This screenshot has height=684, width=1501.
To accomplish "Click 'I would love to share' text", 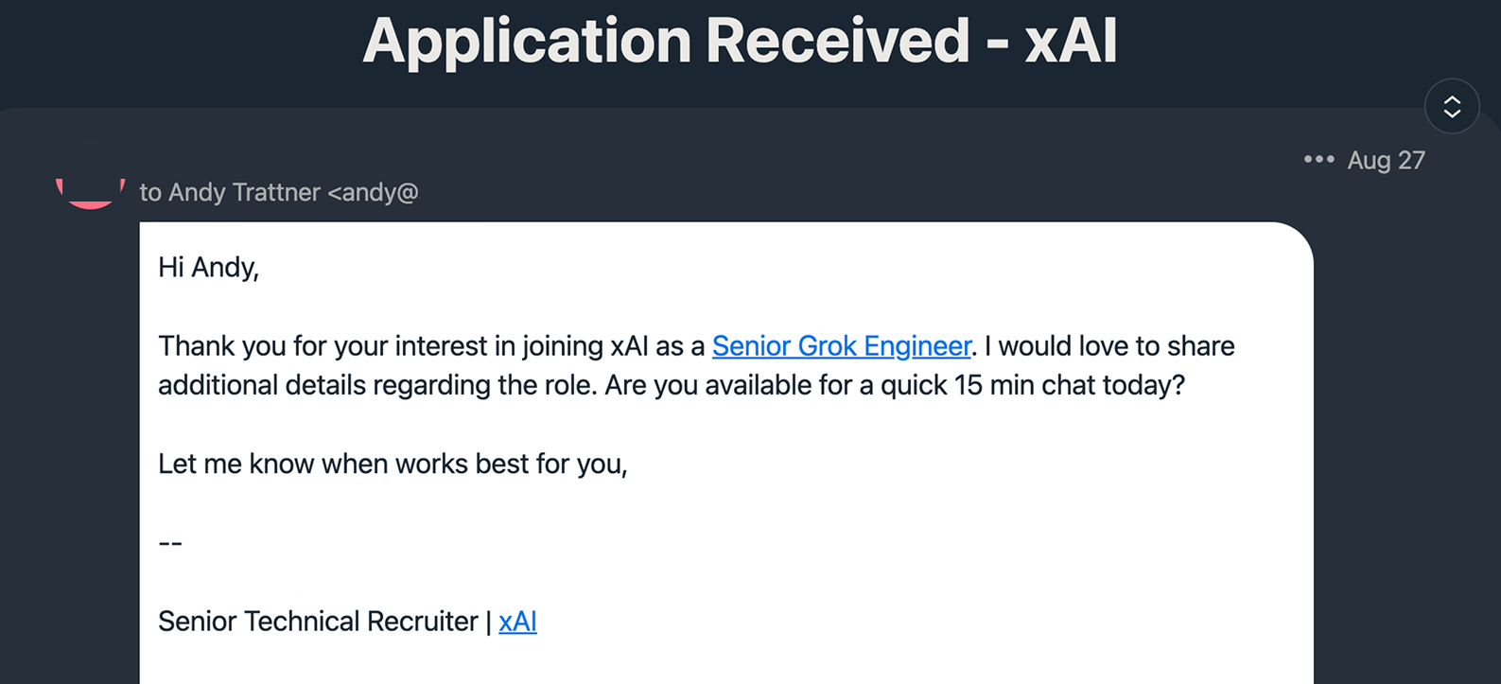I will pos(1108,346).
